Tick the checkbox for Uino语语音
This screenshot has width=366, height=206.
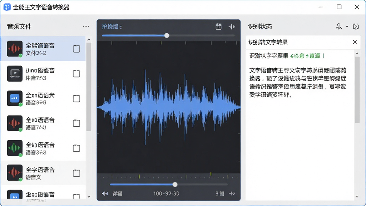click(76, 74)
